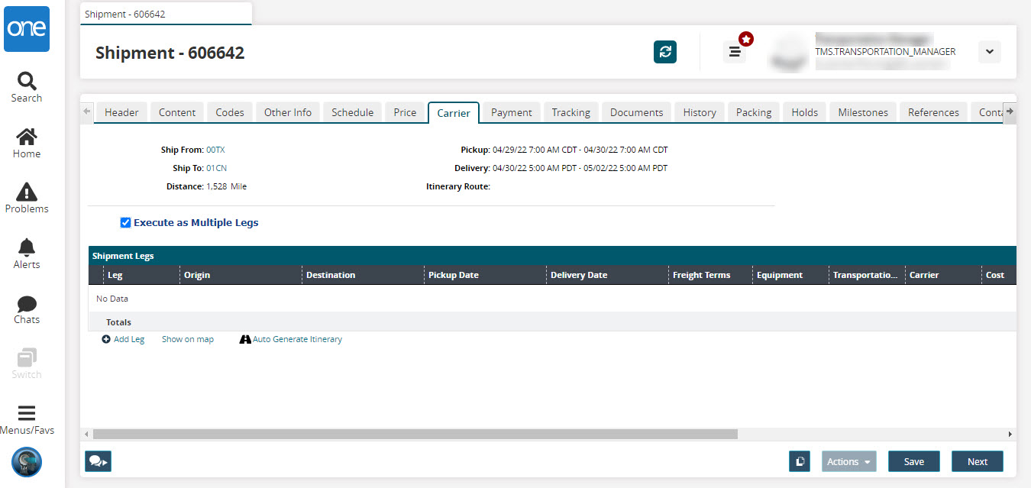Screen dimensions: 1031x488
Task: Click the chat comment icon at bottom left
Action: pyautogui.click(x=98, y=461)
